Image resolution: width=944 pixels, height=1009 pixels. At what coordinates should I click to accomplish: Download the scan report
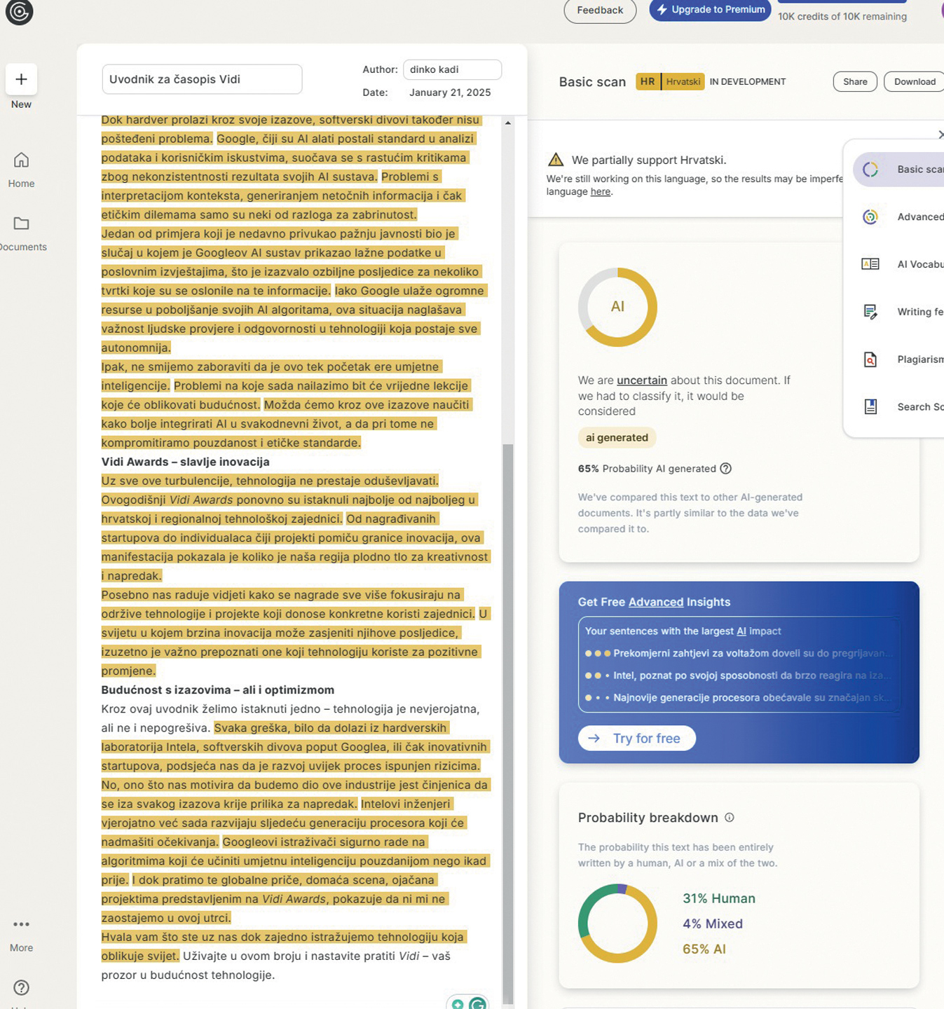(x=914, y=82)
